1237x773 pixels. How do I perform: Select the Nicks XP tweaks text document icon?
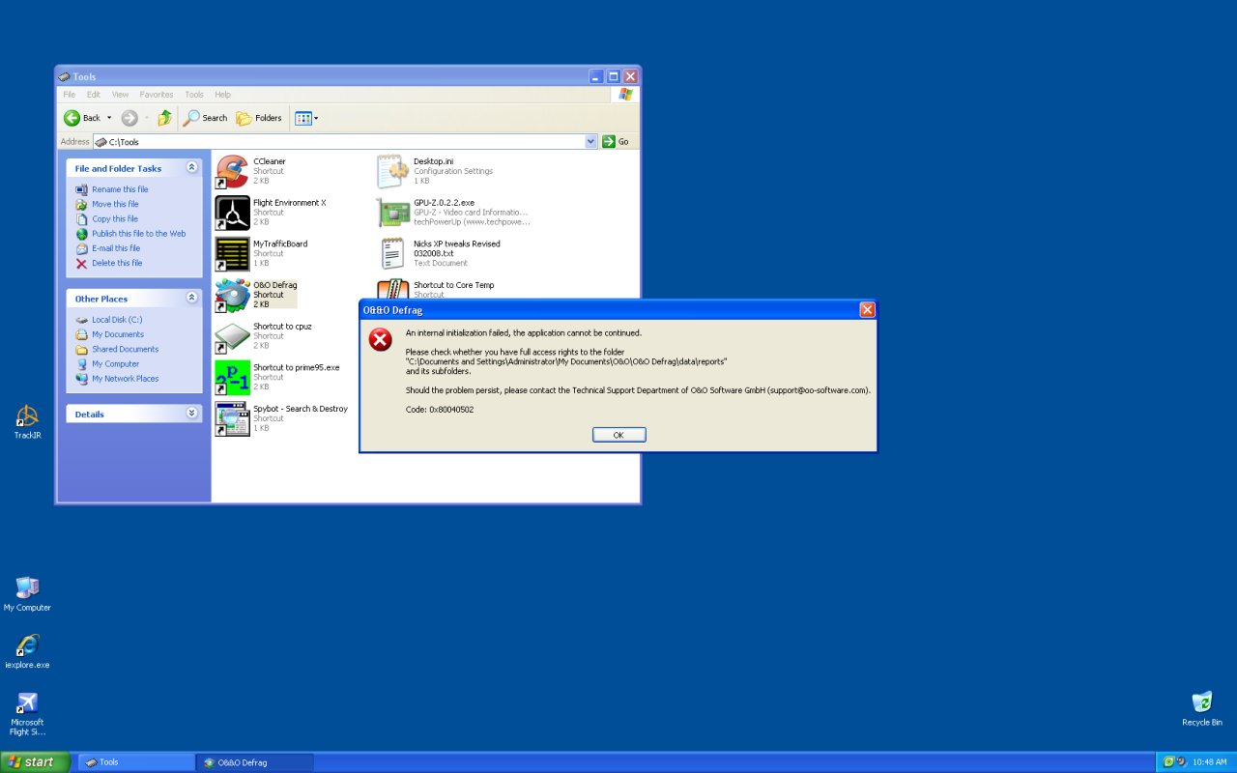(392, 254)
